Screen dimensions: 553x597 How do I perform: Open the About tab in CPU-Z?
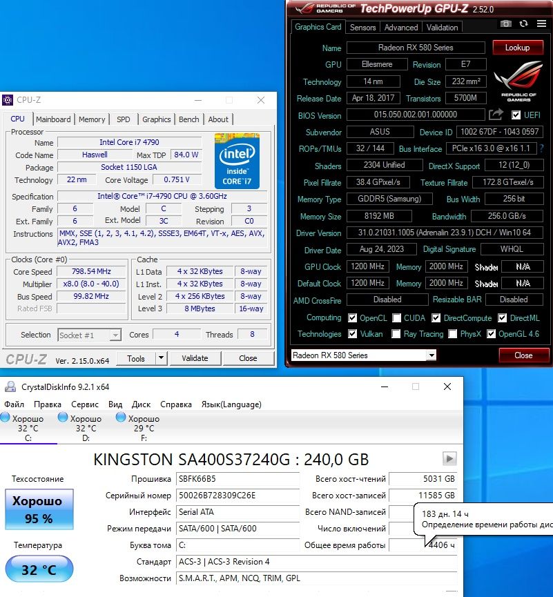(218, 119)
